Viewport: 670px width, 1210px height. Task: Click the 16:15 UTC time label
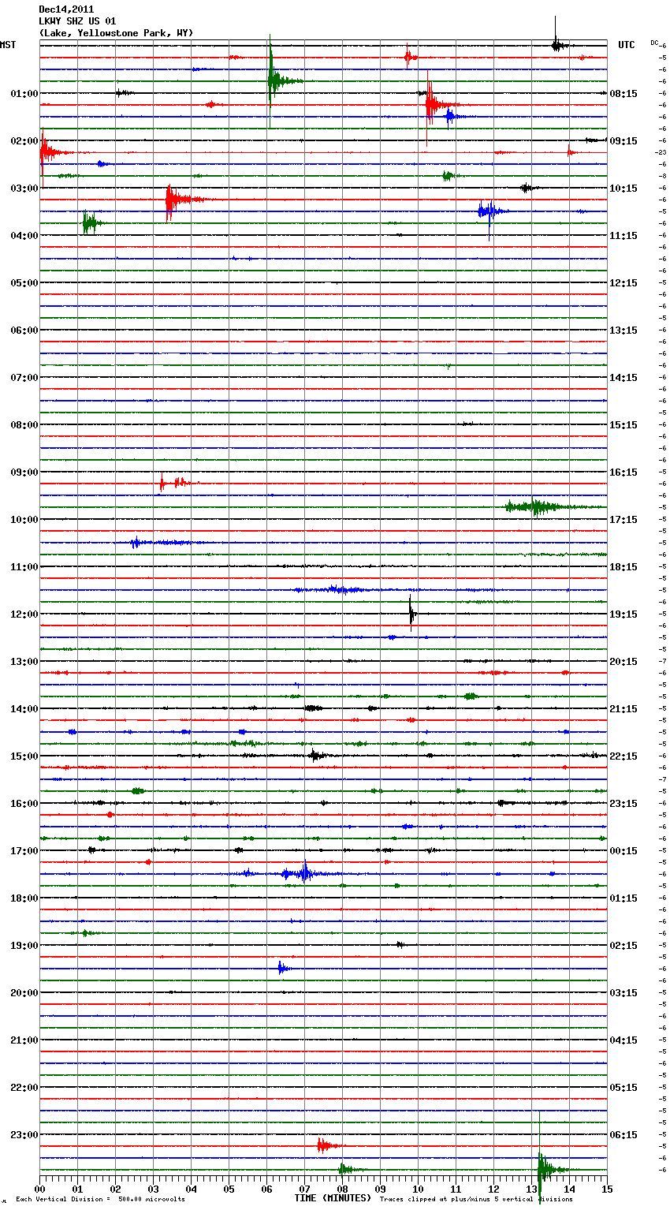[623, 472]
